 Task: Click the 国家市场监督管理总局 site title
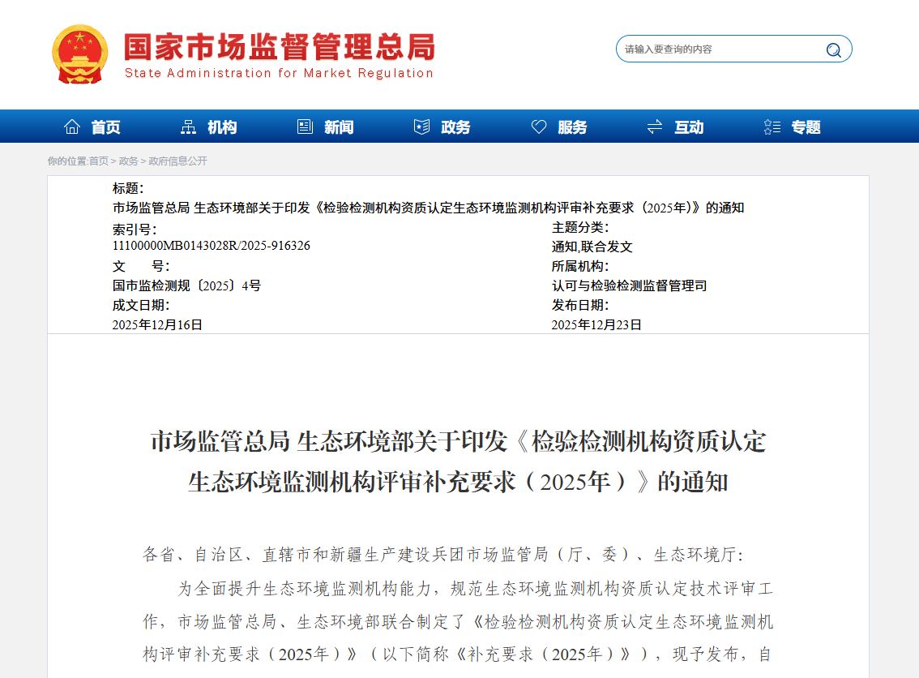click(x=279, y=47)
